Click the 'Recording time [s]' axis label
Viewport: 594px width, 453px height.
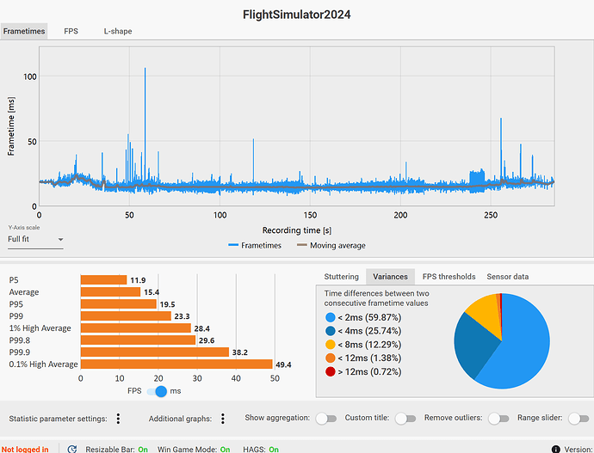[297, 230]
